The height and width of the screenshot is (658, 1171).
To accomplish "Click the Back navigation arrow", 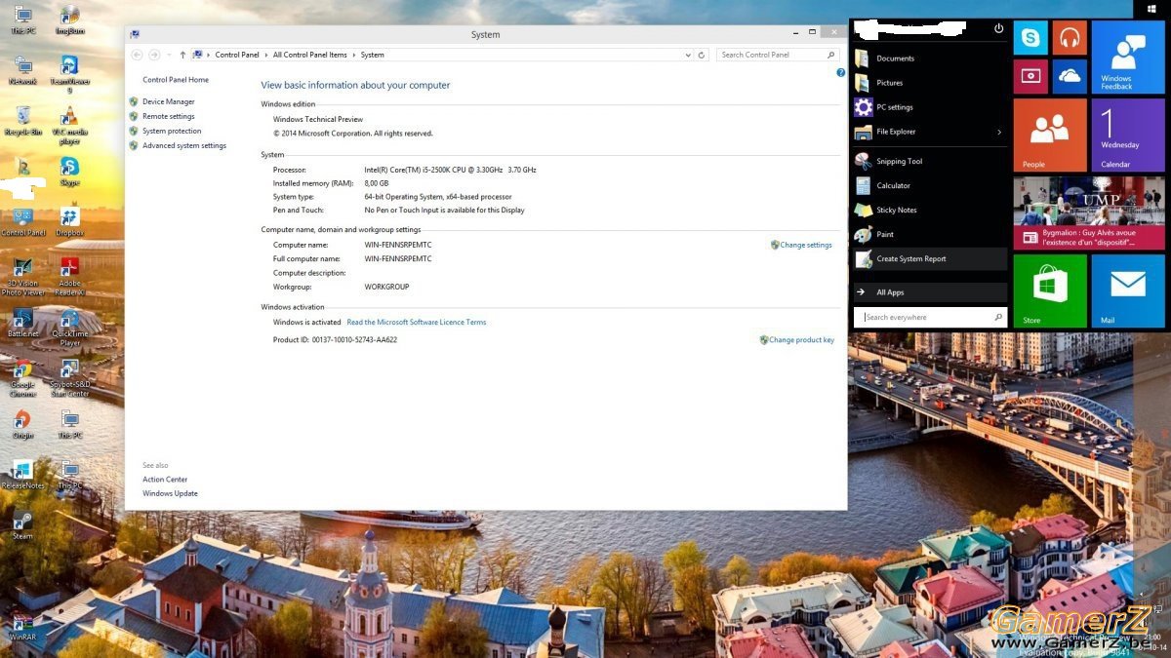I will click(x=137, y=55).
